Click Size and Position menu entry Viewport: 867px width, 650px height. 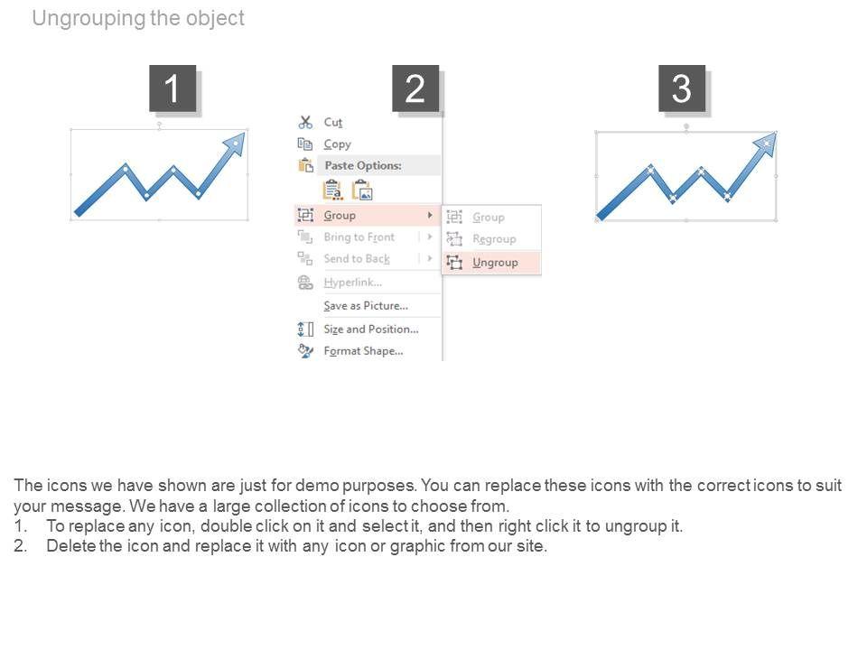(371, 329)
